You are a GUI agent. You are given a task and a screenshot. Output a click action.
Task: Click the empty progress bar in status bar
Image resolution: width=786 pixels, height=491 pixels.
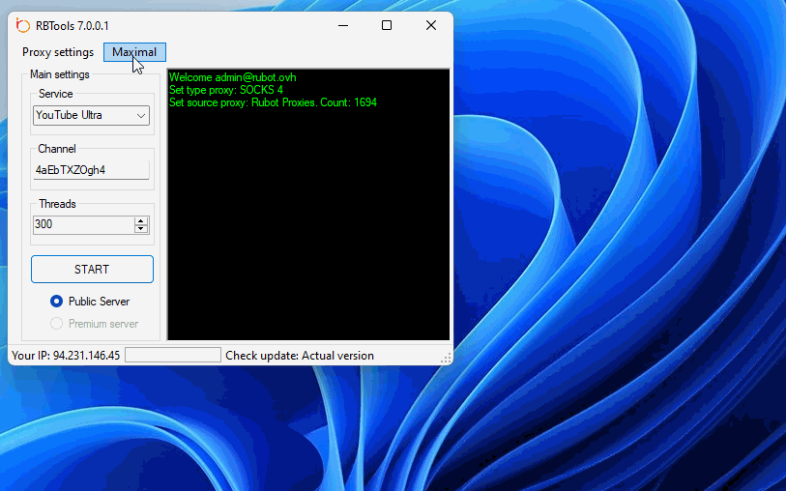(x=173, y=356)
